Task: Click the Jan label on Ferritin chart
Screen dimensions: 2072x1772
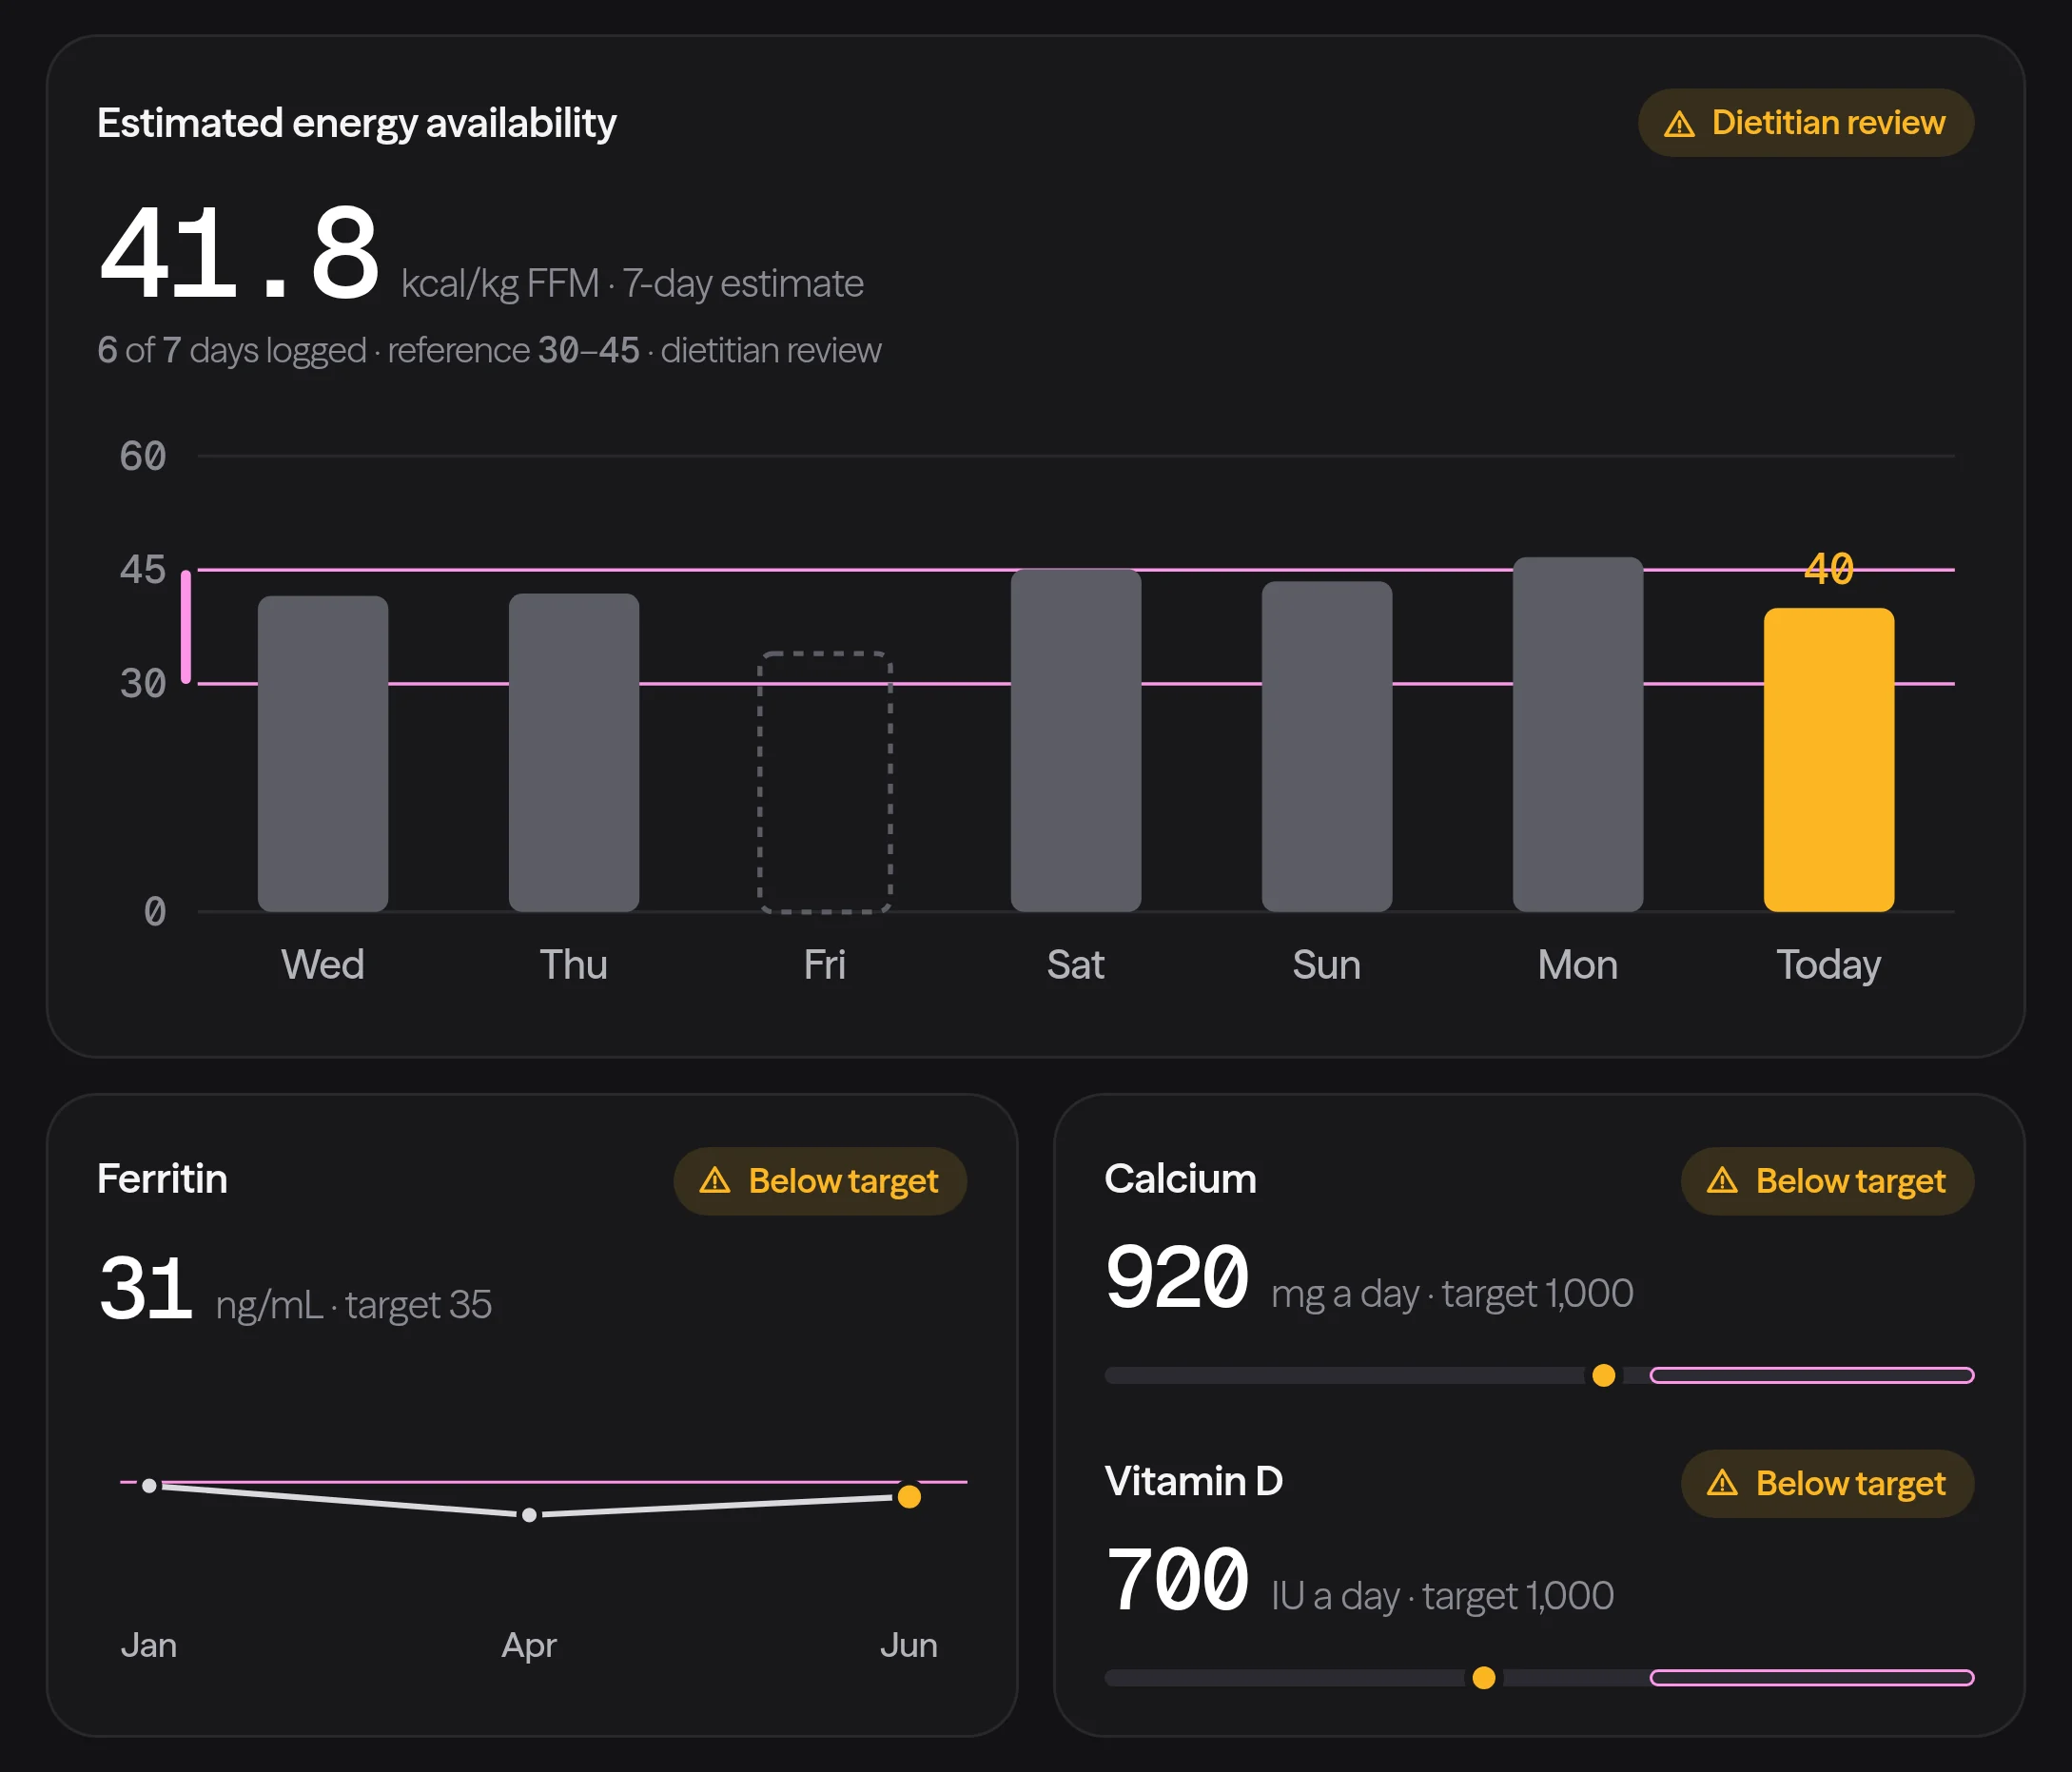Action: tap(149, 1645)
